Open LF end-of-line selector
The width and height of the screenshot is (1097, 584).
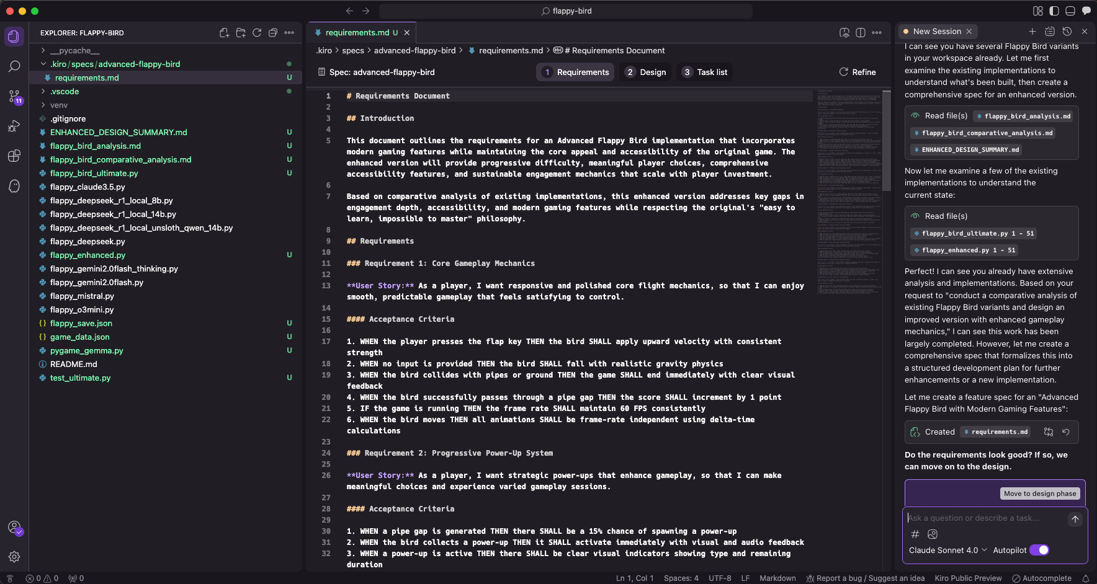pyautogui.click(x=745, y=578)
